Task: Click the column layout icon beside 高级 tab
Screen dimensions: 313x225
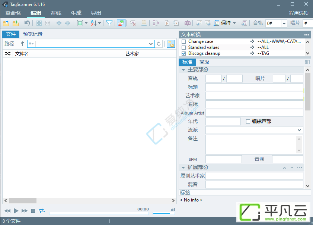Action: click(307, 62)
